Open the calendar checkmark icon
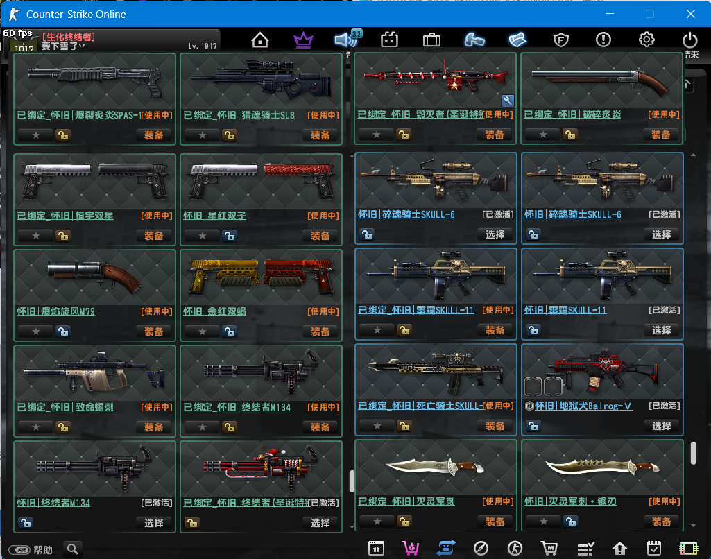711x559 pixels. pyautogui.click(x=654, y=549)
